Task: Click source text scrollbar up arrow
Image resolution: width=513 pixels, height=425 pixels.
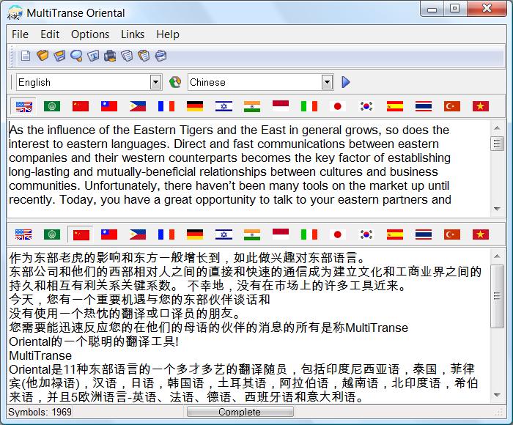Action: [x=498, y=128]
